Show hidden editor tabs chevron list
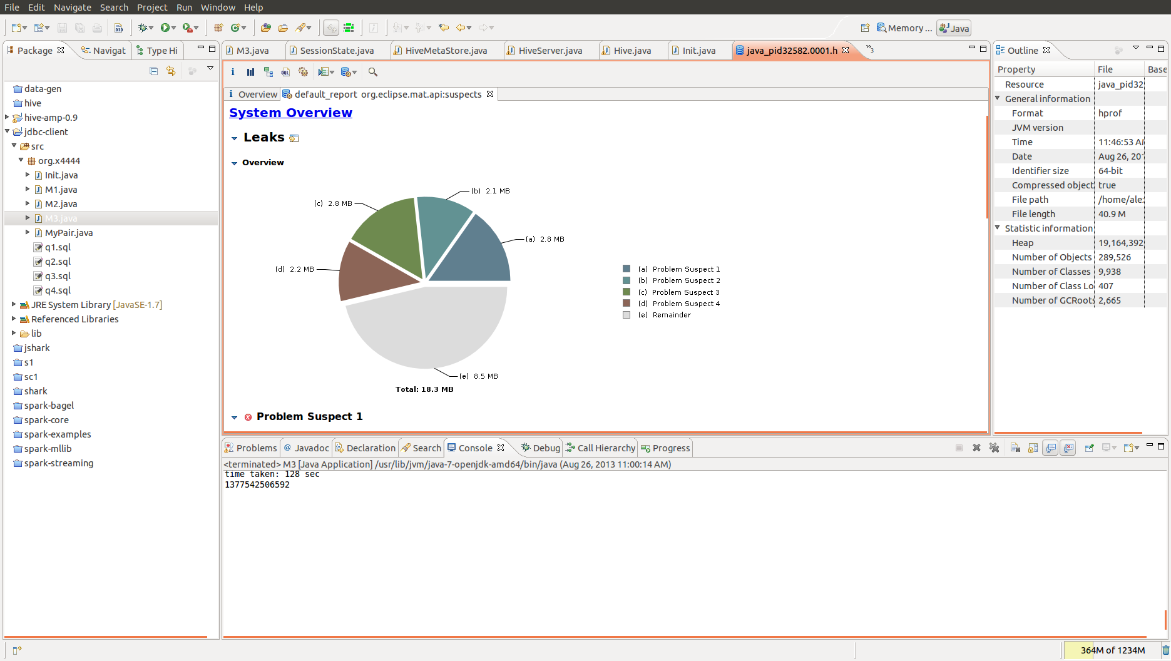Image resolution: width=1171 pixels, height=661 pixels. coord(870,48)
